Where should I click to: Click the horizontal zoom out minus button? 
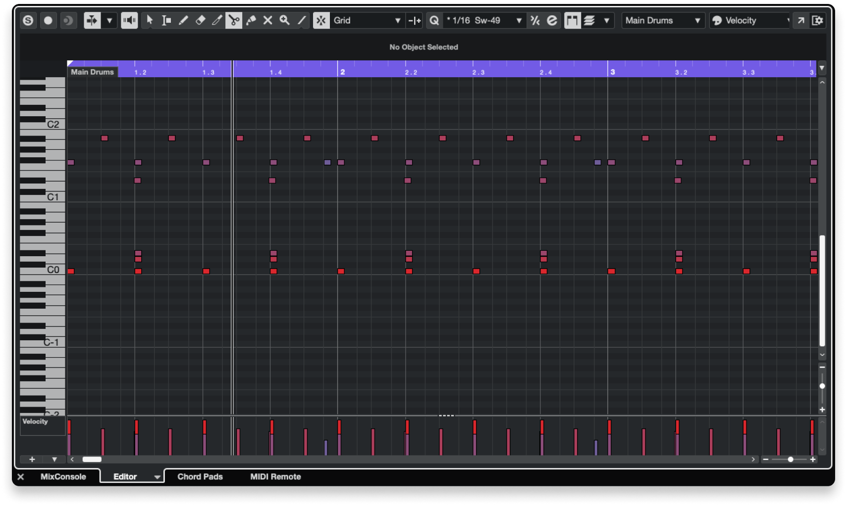coord(766,460)
